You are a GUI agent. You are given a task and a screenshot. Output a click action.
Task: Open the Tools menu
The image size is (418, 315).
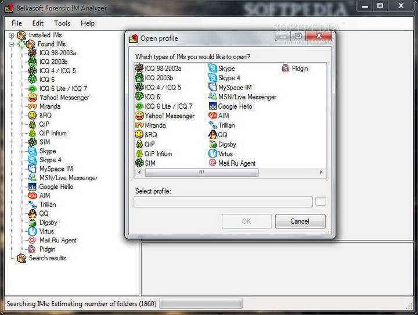click(62, 23)
